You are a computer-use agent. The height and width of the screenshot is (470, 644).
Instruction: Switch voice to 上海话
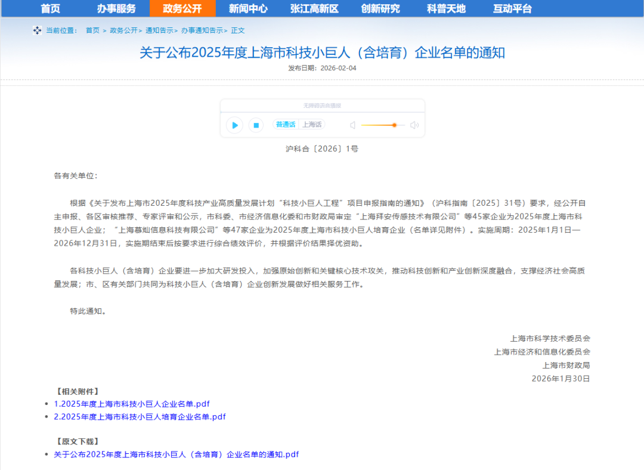[x=311, y=125]
